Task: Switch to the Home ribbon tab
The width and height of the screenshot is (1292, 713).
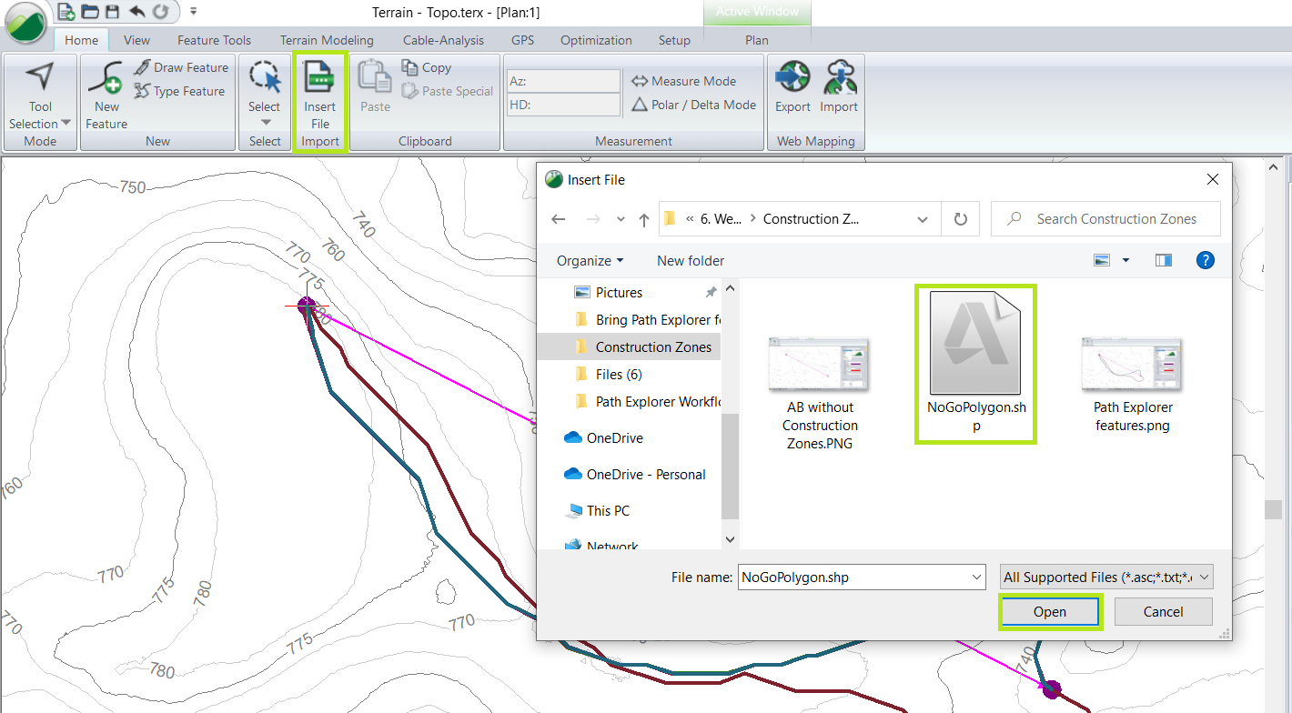Action: pyautogui.click(x=81, y=40)
